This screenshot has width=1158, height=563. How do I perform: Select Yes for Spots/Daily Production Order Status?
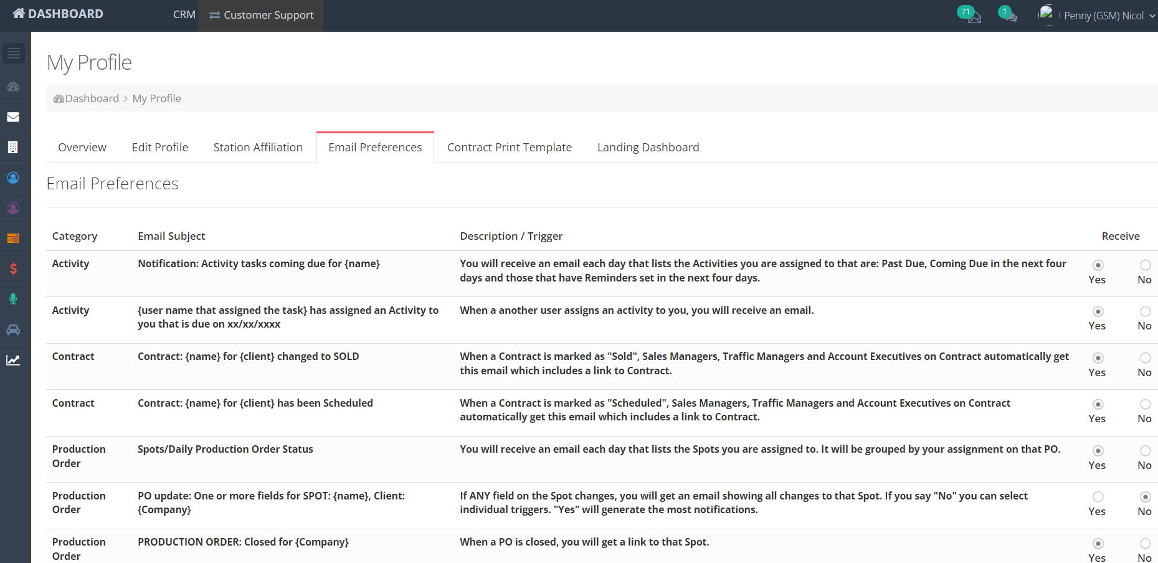tap(1098, 451)
